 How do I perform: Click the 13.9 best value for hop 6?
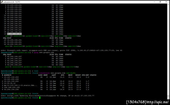(70, 90)
